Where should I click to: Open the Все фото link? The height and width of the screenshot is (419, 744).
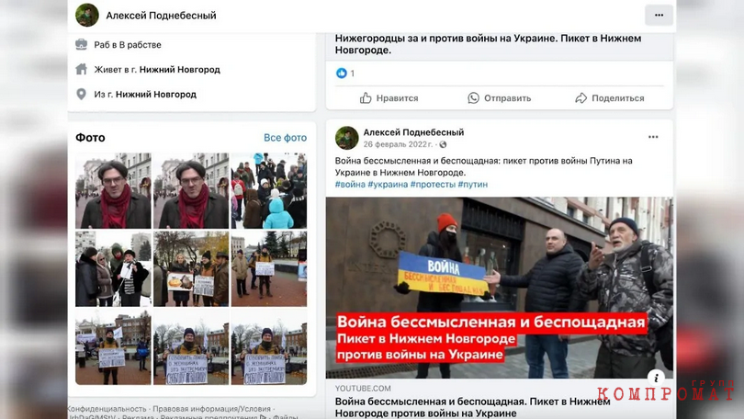[285, 138]
